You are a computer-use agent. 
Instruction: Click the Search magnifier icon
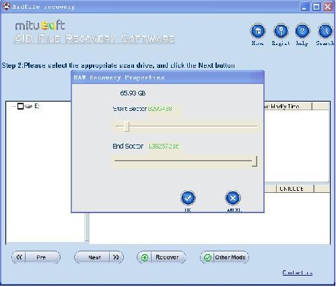325,31
